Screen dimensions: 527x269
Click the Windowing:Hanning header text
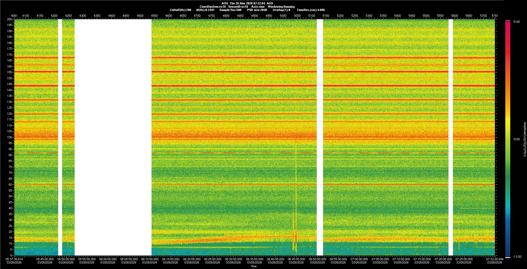click(x=281, y=7)
